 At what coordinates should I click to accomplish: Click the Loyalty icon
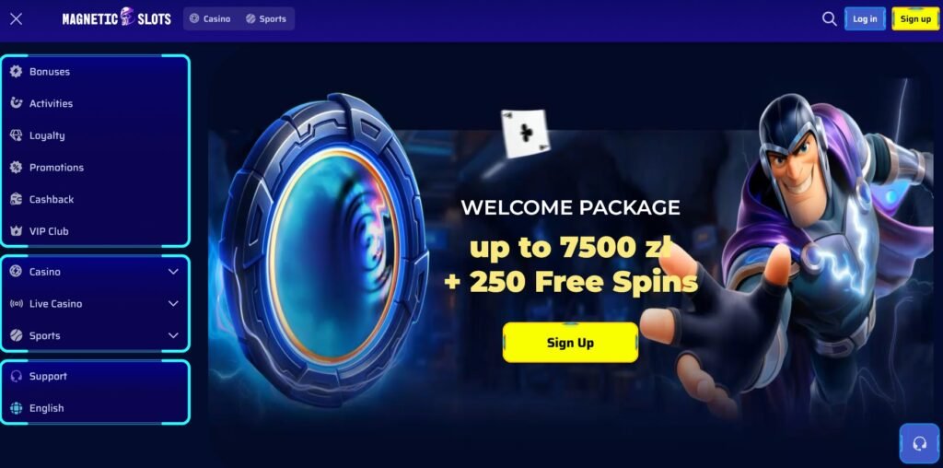pyautogui.click(x=17, y=135)
